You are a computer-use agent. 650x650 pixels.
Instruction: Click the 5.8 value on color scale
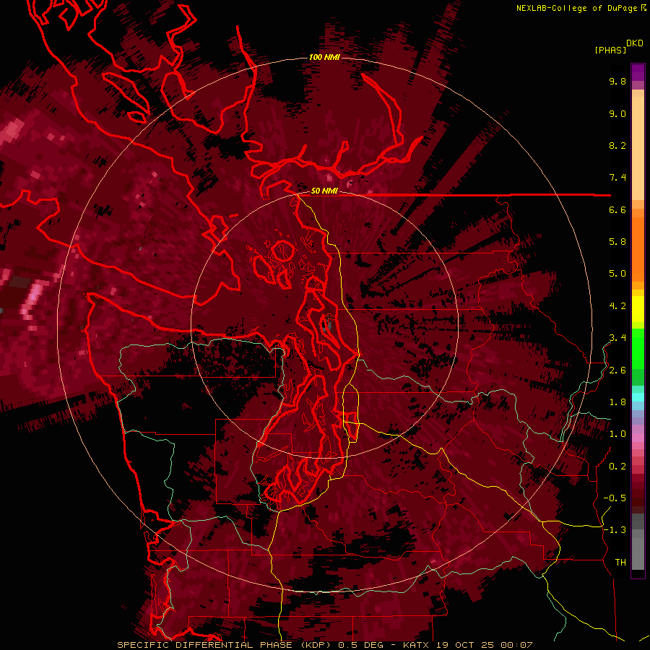coord(617,242)
